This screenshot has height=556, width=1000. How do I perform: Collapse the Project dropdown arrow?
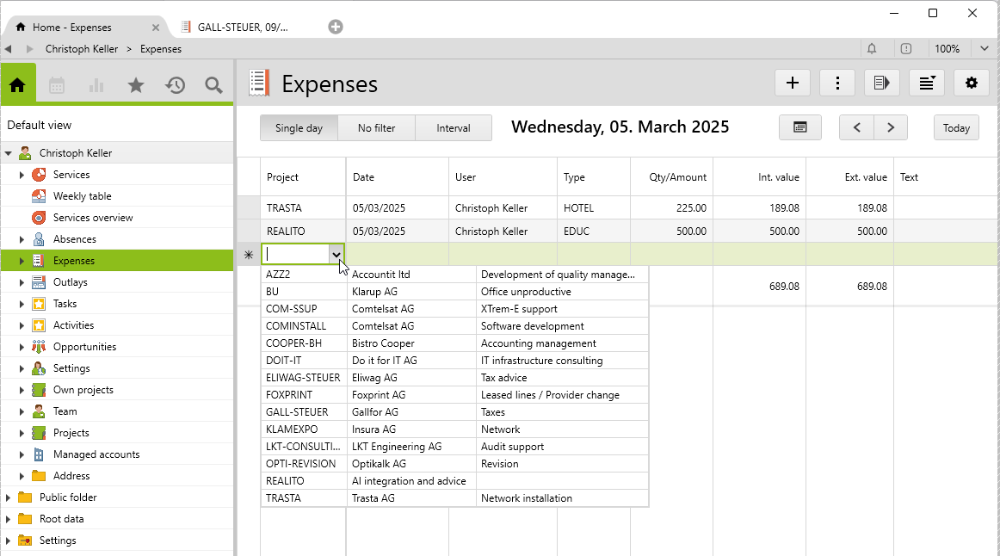[x=336, y=254]
